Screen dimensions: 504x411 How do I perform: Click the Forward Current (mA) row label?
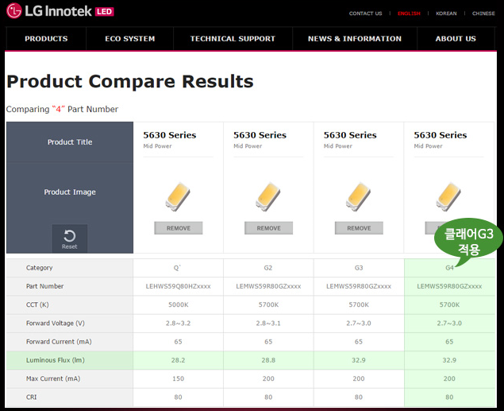click(59, 342)
